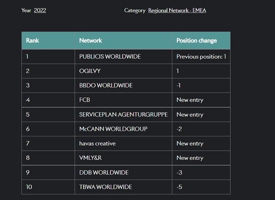Click TBWA's -5 position change cell

tap(180, 187)
